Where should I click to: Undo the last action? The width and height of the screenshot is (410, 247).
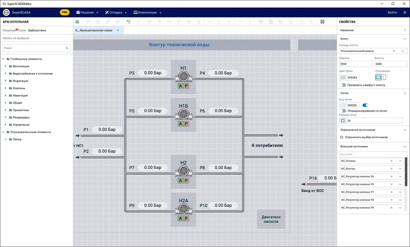[129, 22]
